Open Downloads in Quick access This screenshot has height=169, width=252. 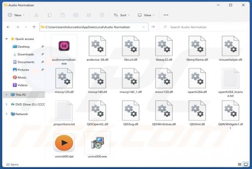23,54
